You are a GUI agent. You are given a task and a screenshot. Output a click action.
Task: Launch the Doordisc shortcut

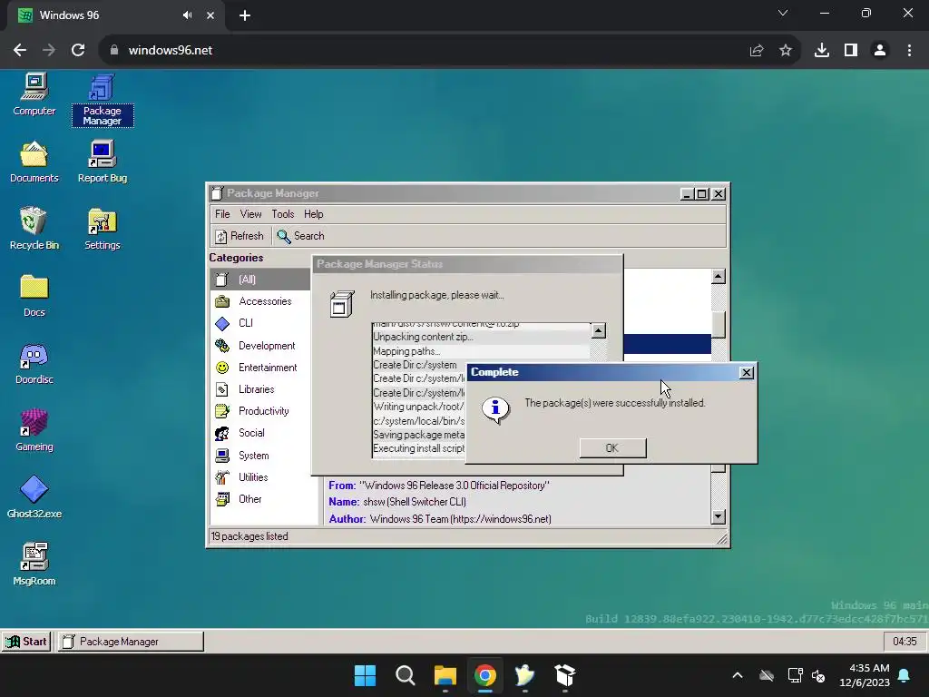pos(34,363)
